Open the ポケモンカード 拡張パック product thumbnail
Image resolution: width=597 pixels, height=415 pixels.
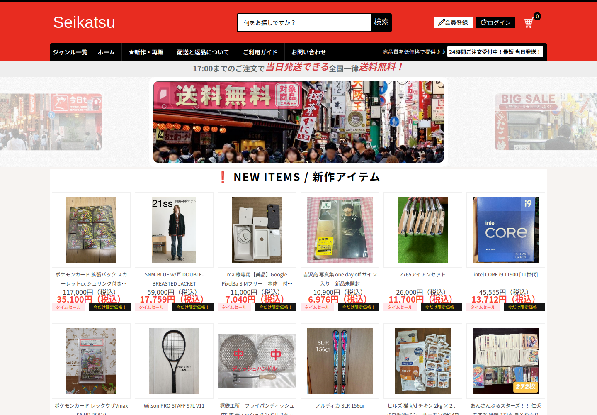pos(91,230)
